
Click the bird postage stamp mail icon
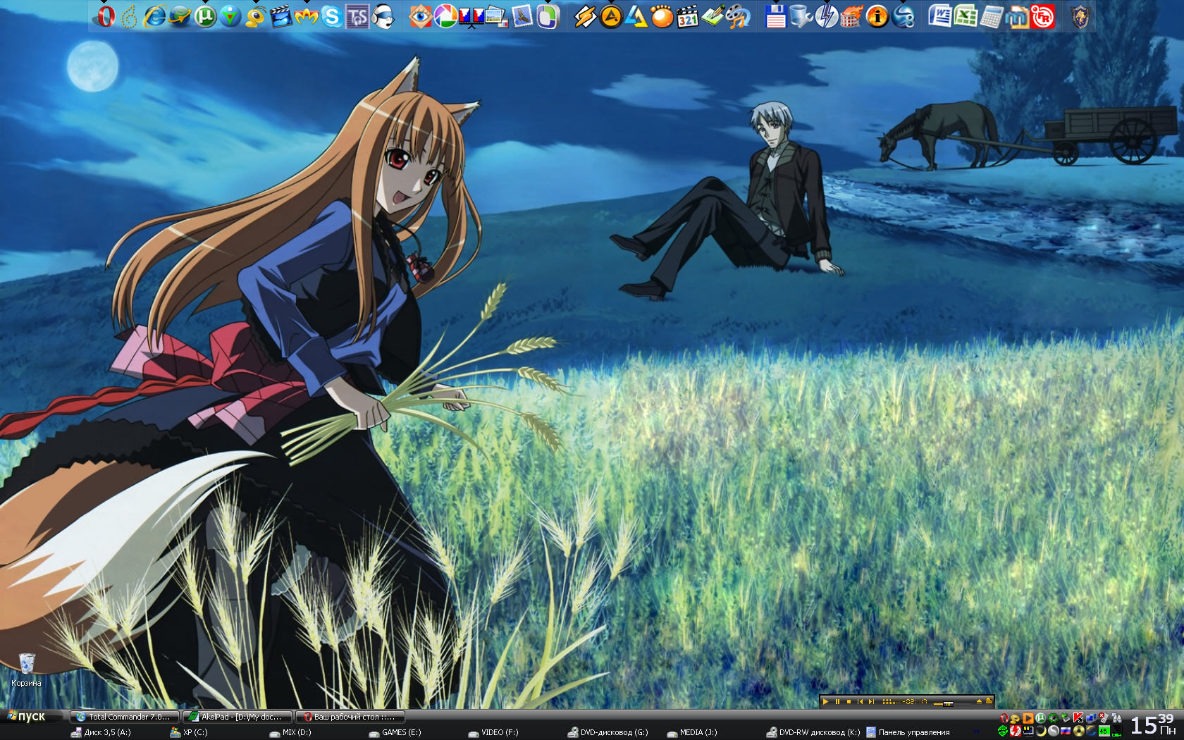point(522,16)
